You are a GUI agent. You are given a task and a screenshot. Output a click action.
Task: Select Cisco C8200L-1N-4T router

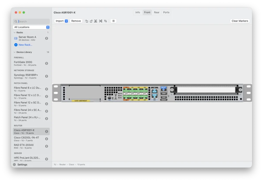tap(31, 139)
